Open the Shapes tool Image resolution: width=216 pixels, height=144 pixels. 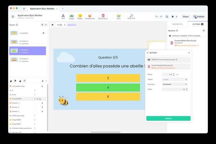(x=80, y=16)
